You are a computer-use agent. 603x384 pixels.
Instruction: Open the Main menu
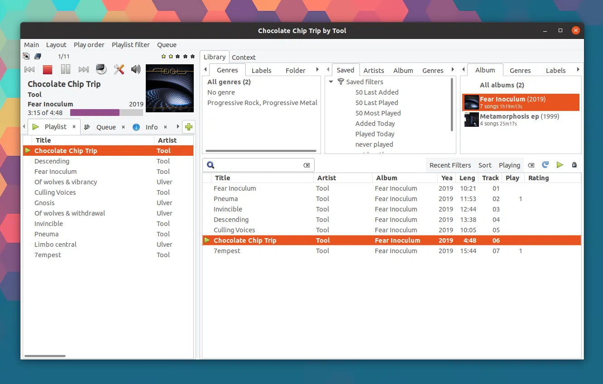pyautogui.click(x=32, y=45)
